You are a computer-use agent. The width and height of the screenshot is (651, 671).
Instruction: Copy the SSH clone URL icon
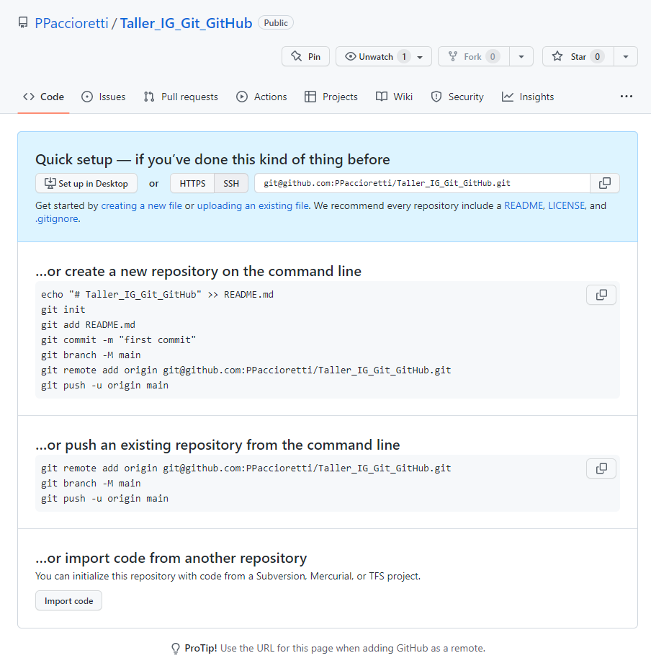pos(604,183)
